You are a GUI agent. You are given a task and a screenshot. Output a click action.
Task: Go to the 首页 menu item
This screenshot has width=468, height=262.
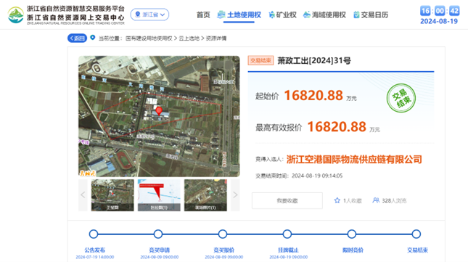coord(203,15)
